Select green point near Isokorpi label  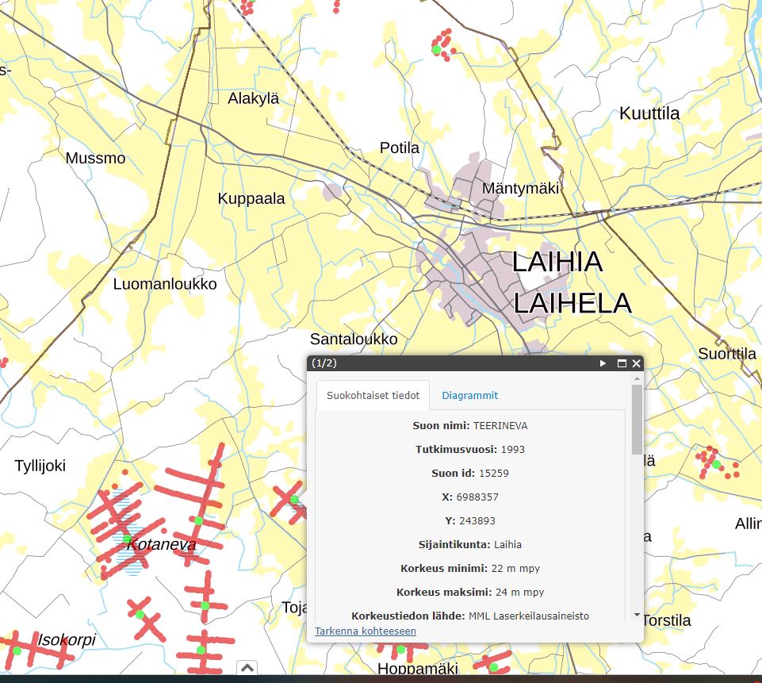point(17,651)
